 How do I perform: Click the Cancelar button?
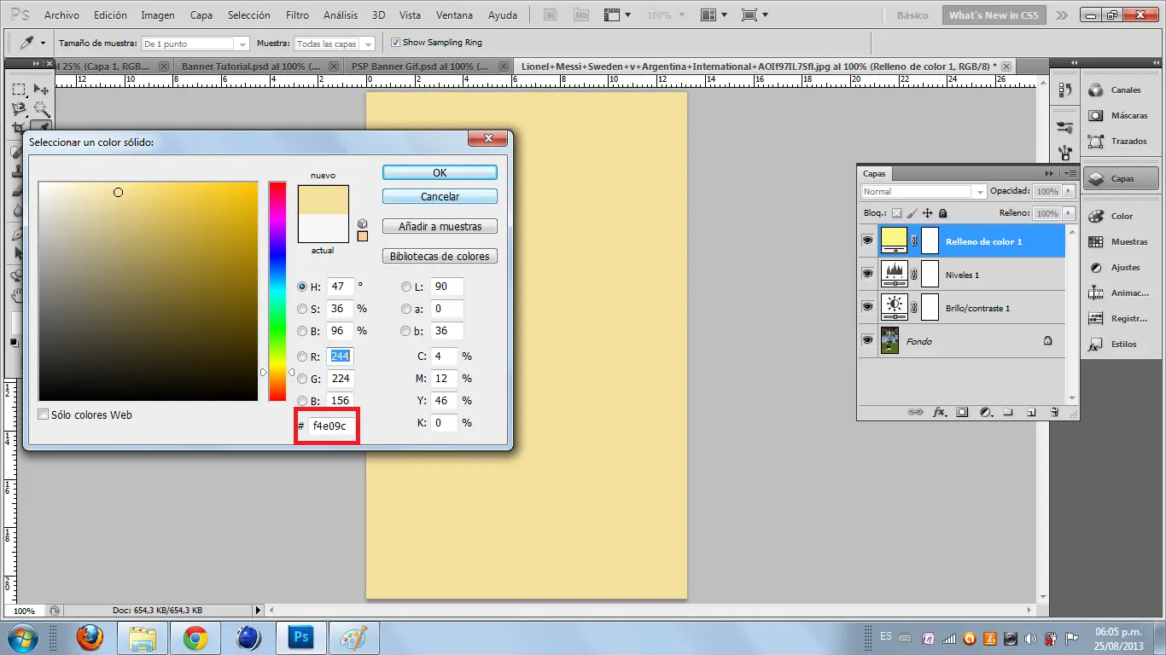[440, 196]
